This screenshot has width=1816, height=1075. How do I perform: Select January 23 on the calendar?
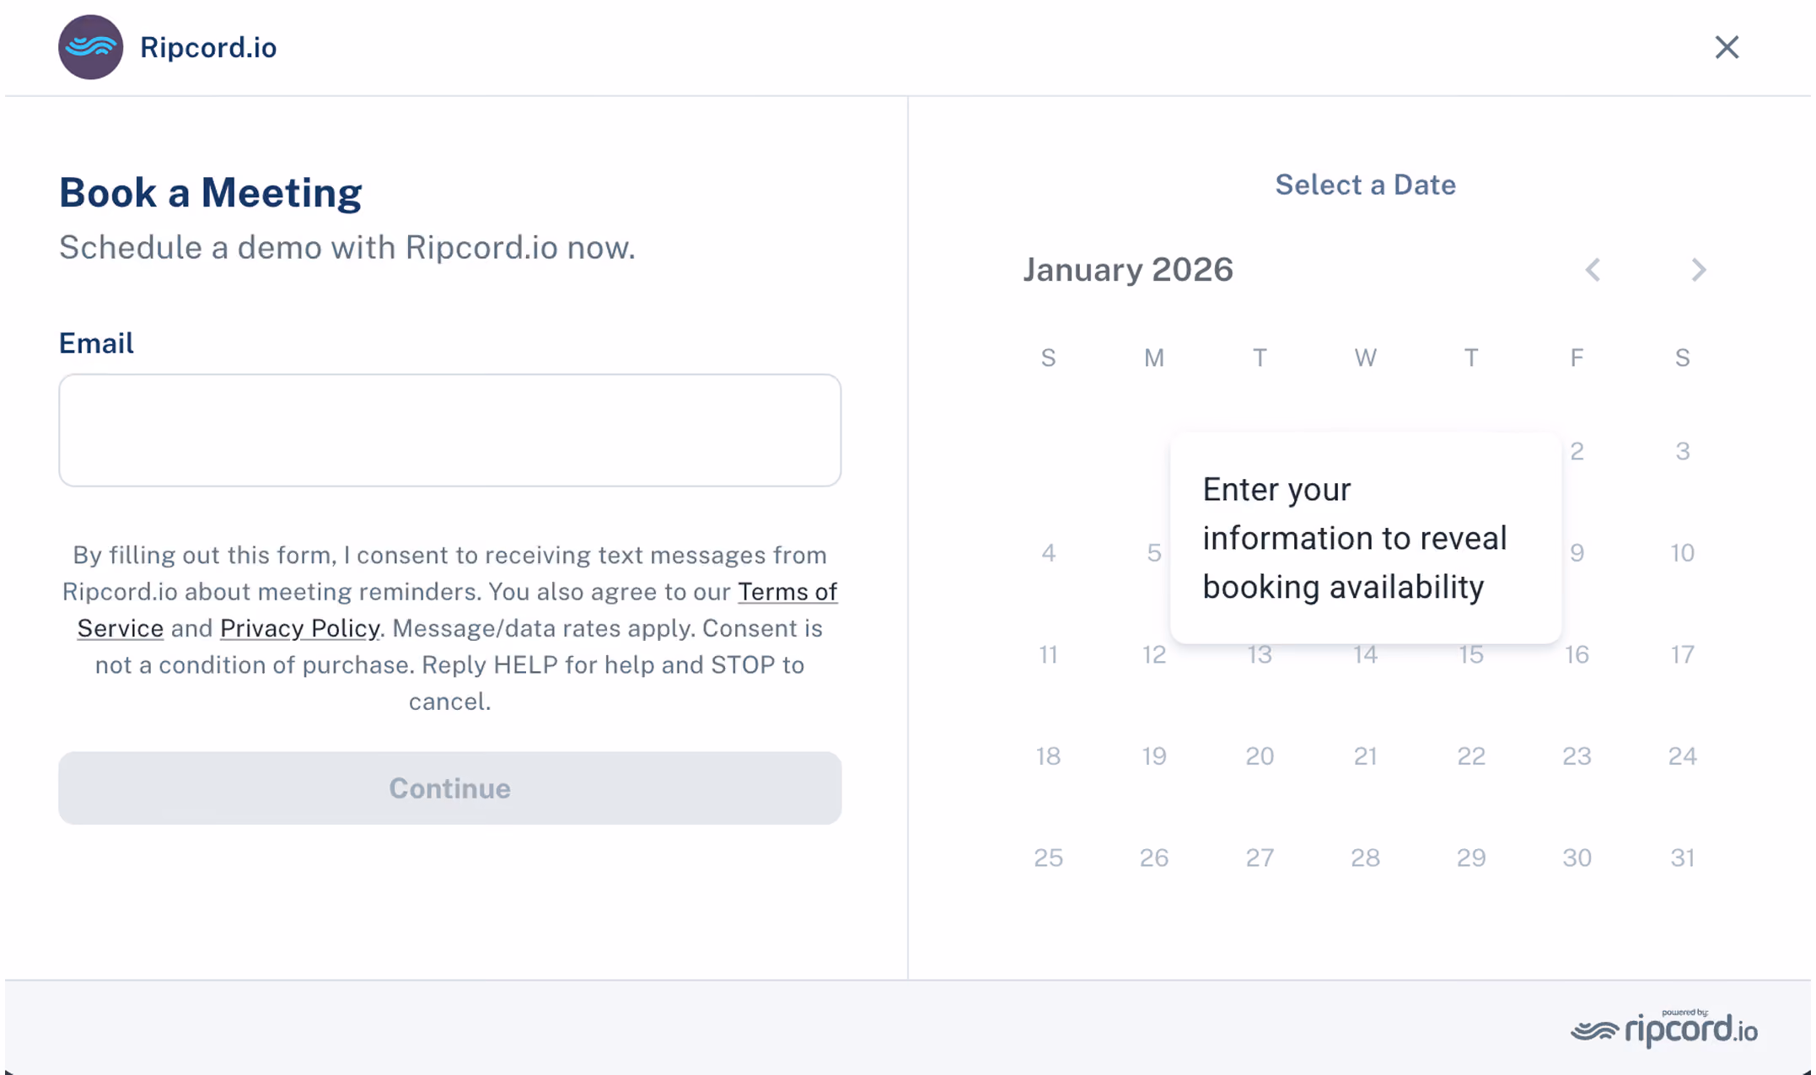click(x=1577, y=756)
